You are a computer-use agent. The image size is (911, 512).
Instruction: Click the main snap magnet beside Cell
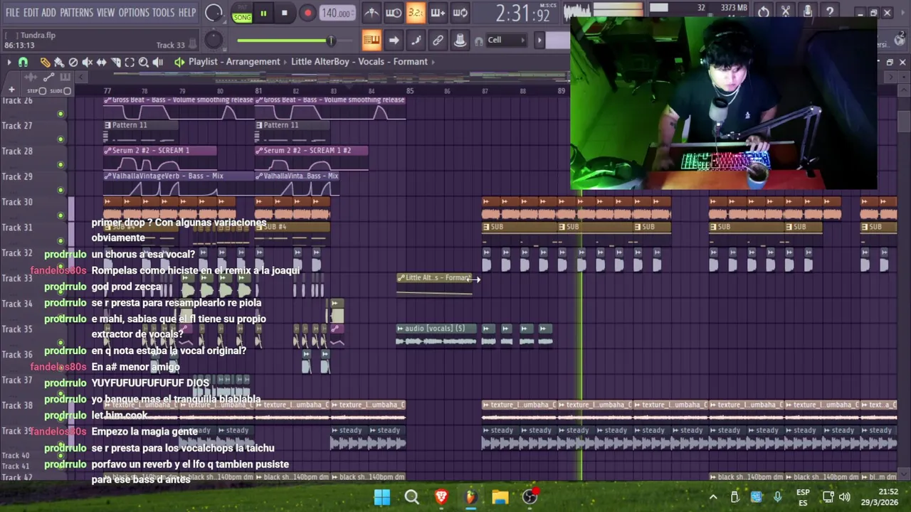pyautogui.click(x=478, y=41)
